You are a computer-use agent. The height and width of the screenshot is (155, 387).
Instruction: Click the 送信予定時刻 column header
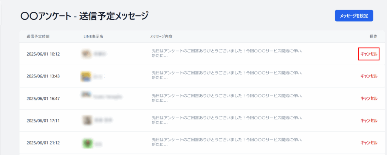coord(38,37)
